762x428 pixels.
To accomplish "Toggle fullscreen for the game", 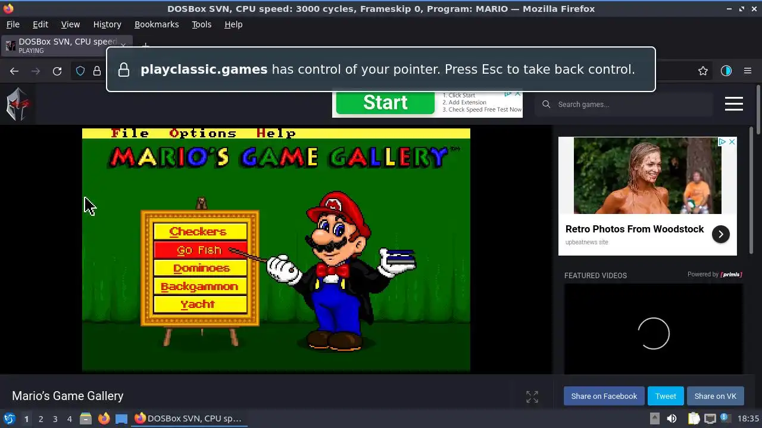I will click(532, 397).
